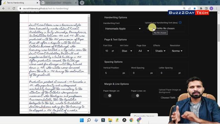Viewport: 220px width, 124px height.
Task: Click the Margin & Line Options heading
Action: tap(117, 84)
